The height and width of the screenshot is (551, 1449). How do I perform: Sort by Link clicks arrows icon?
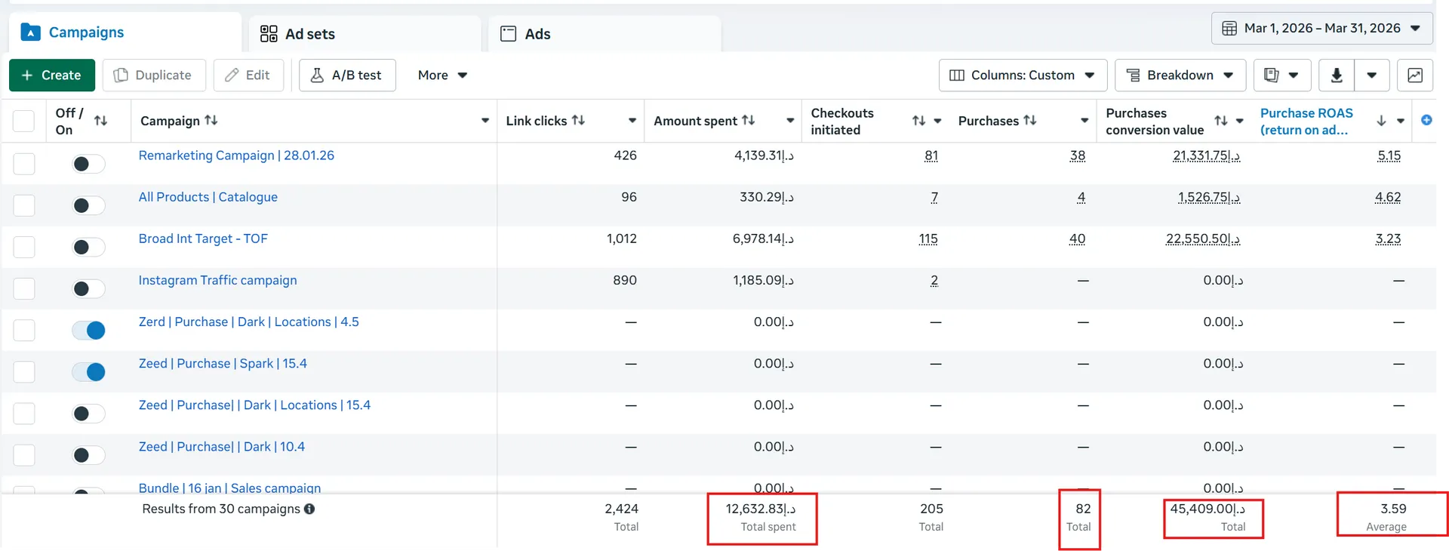click(x=578, y=120)
